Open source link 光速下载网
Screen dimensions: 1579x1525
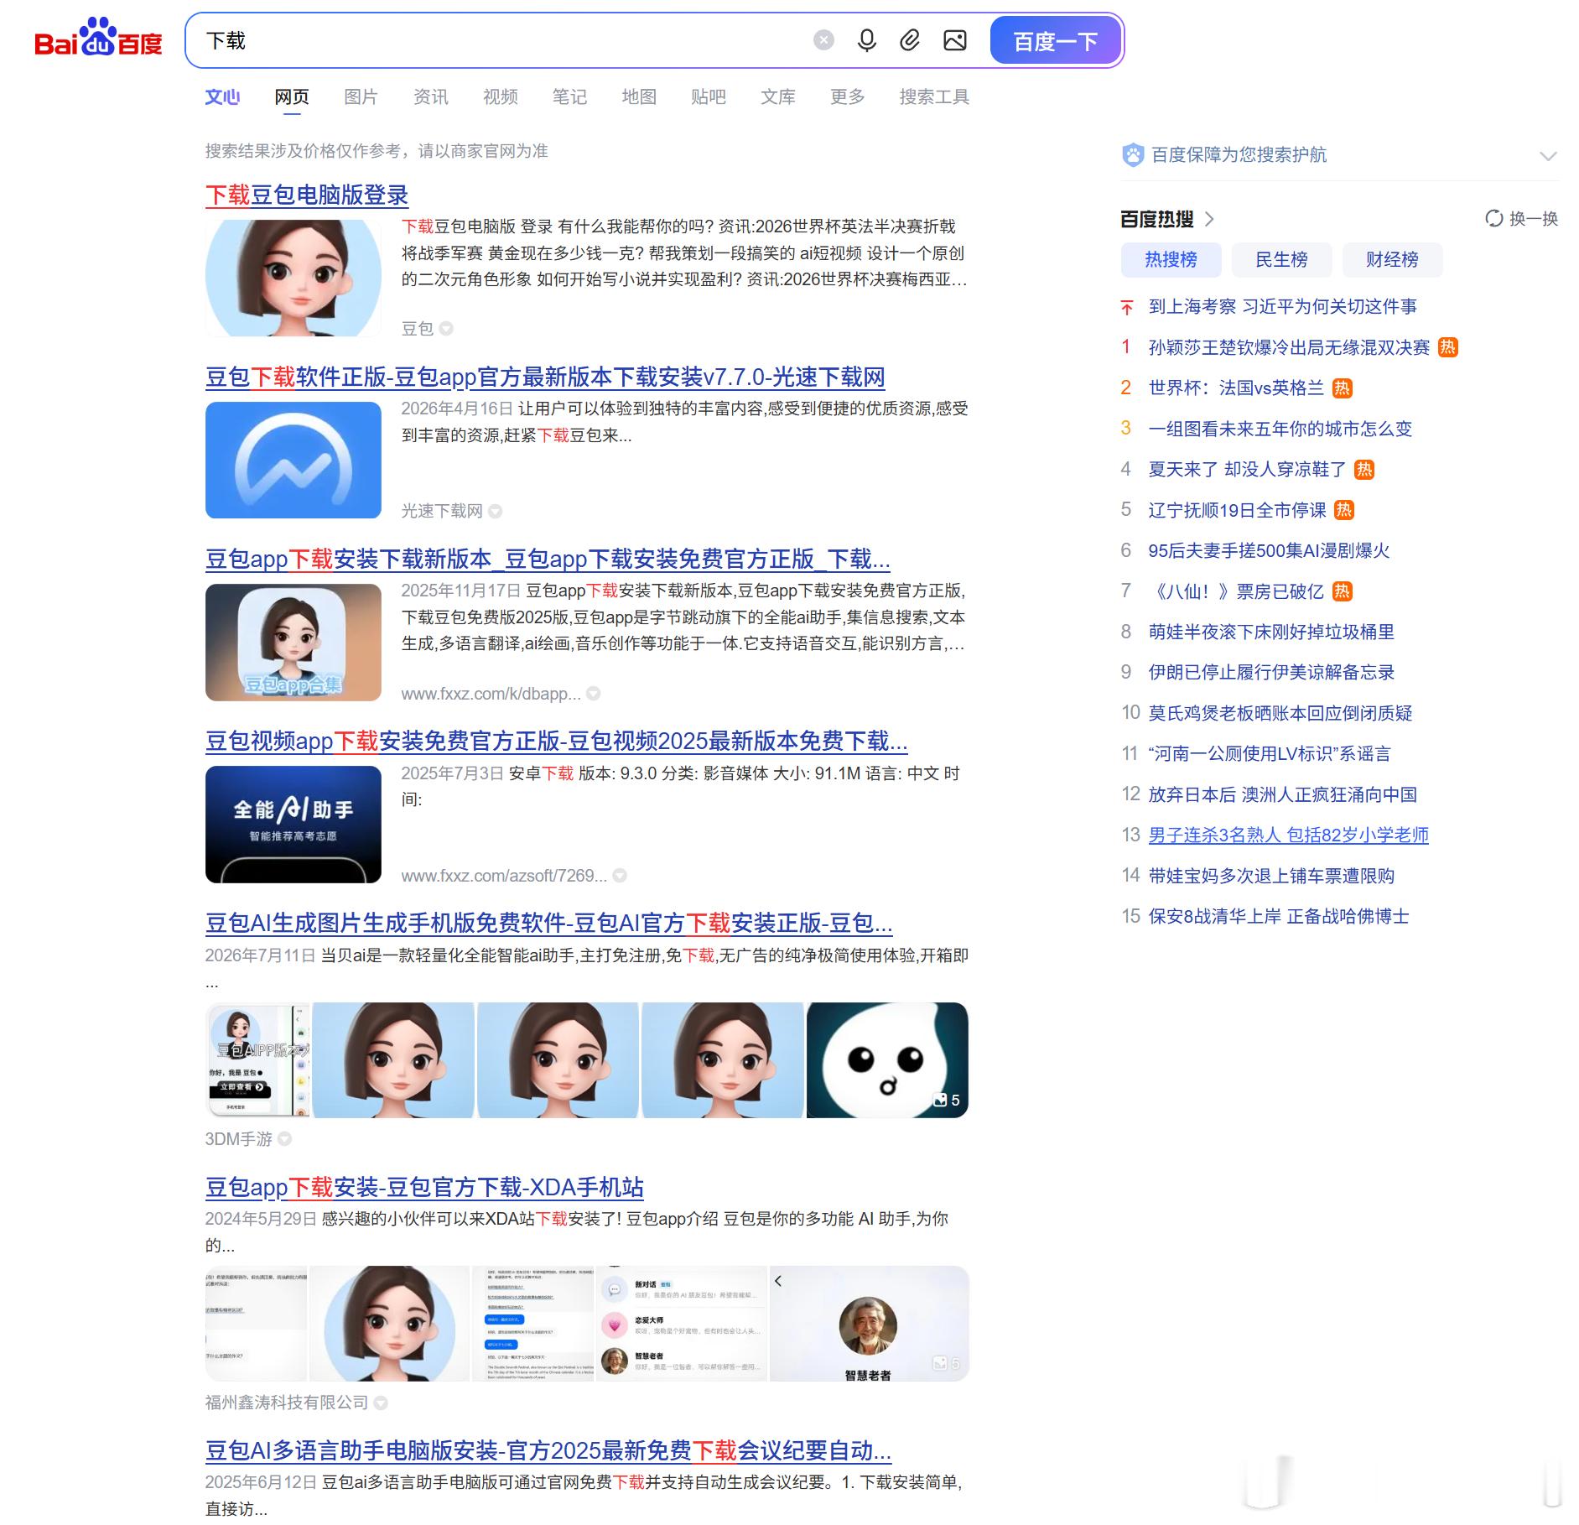click(442, 512)
